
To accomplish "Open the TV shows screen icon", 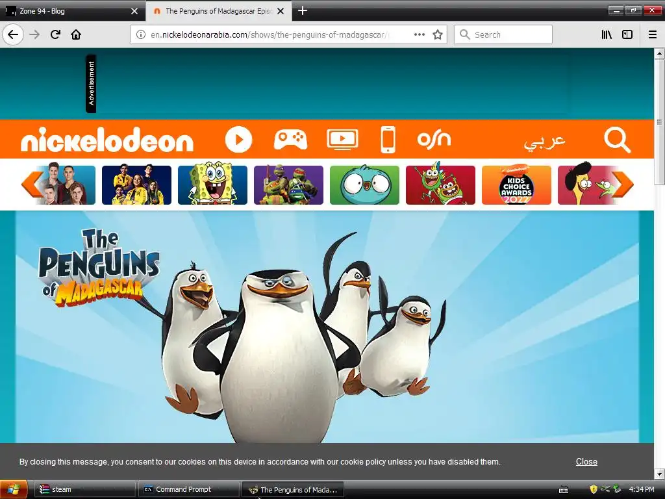I will (x=343, y=140).
